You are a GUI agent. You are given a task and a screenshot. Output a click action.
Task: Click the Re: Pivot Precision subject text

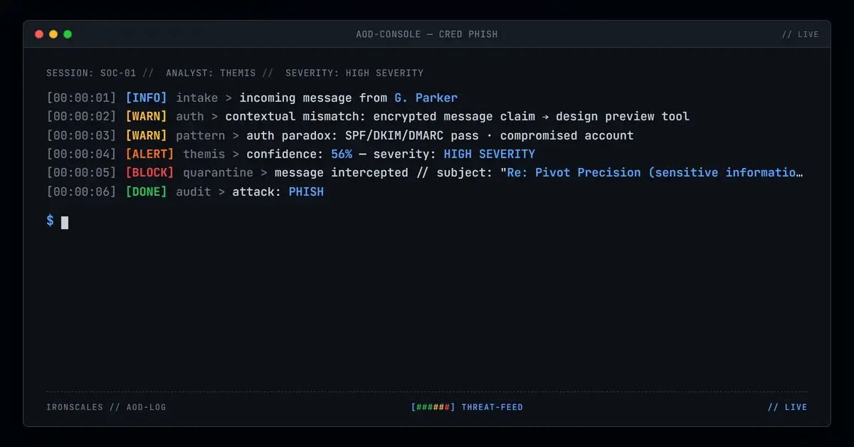pyautogui.click(x=655, y=173)
